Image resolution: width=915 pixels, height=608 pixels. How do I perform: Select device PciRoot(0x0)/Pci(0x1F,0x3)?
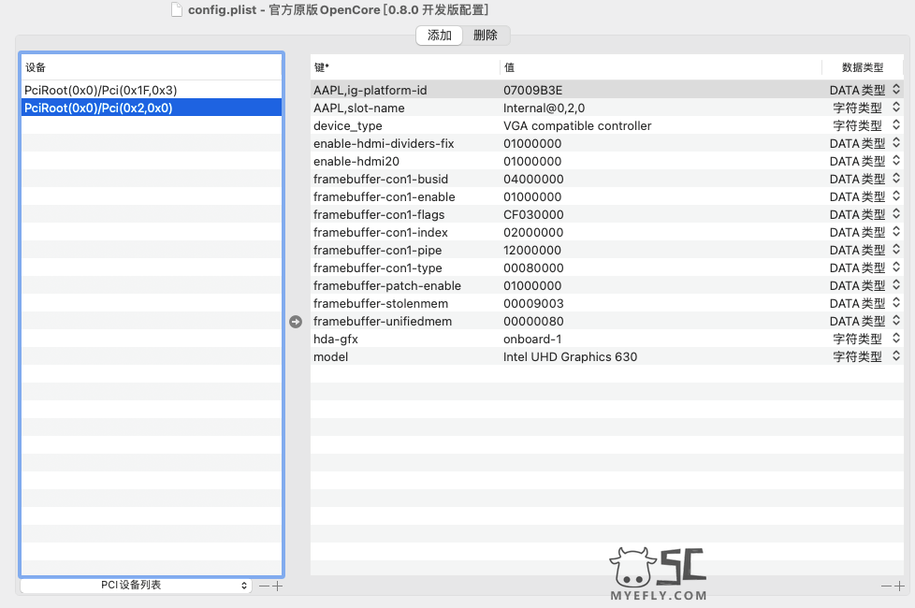coord(101,90)
